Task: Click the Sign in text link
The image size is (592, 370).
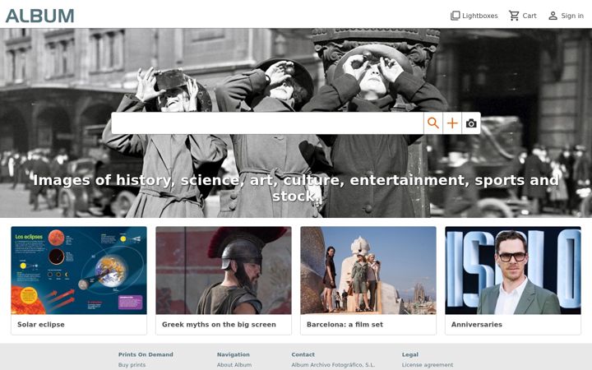Action: click(572, 16)
